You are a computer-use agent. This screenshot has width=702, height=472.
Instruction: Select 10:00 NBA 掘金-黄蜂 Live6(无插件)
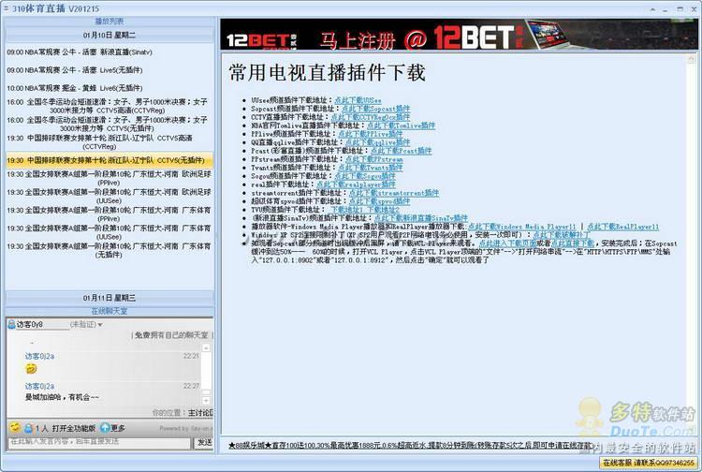pos(110,88)
